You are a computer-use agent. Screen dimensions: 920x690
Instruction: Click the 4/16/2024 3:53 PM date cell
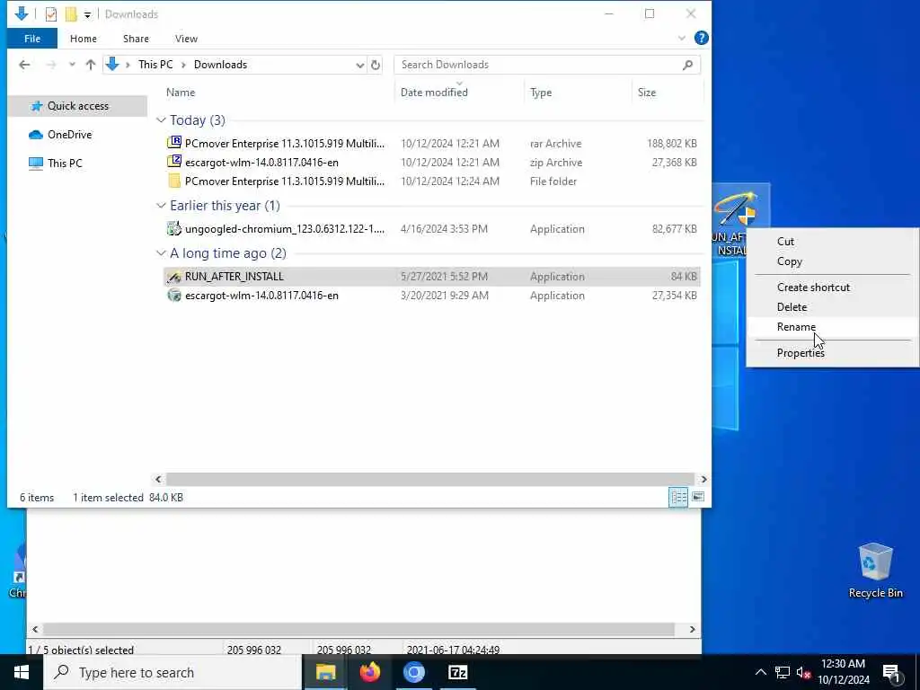(444, 229)
